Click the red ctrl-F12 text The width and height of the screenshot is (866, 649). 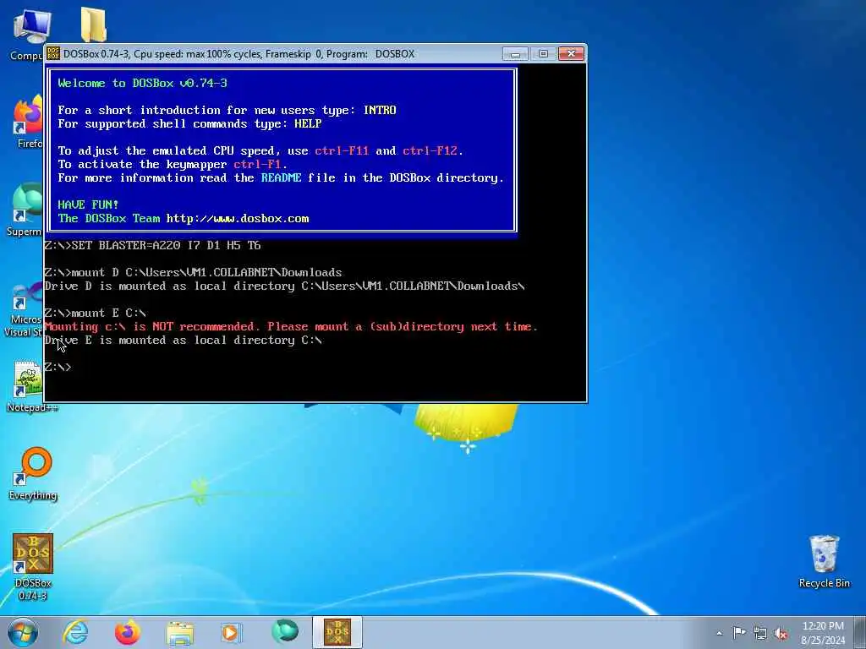coord(430,150)
